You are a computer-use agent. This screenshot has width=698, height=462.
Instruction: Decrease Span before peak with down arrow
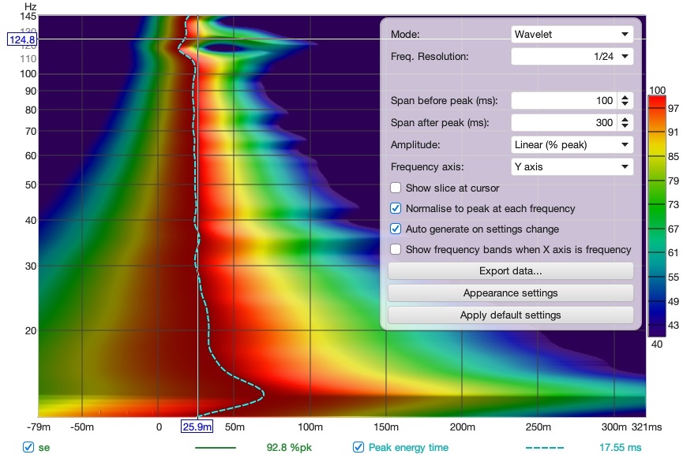click(x=625, y=104)
